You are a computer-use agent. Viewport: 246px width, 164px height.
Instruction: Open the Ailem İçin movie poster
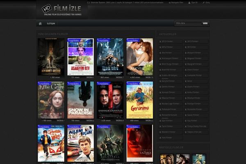point(80,143)
